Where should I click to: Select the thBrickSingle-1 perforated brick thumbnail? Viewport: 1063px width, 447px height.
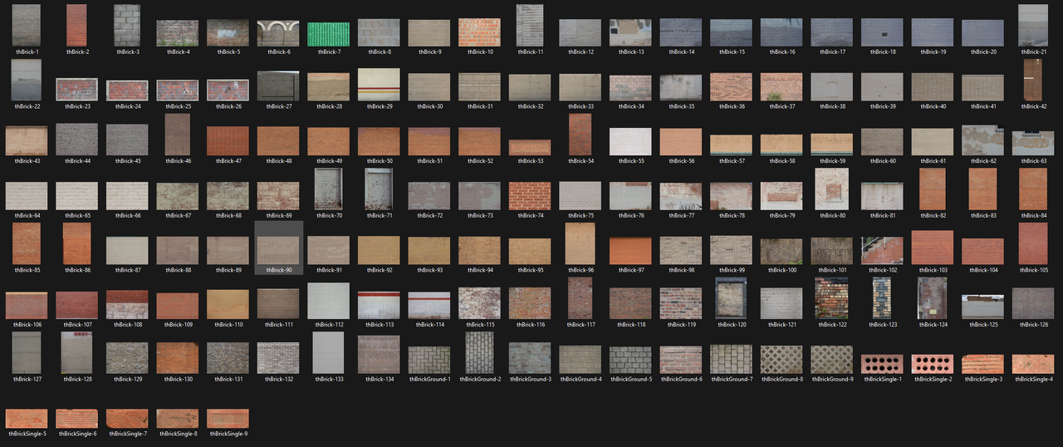click(882, 364)
